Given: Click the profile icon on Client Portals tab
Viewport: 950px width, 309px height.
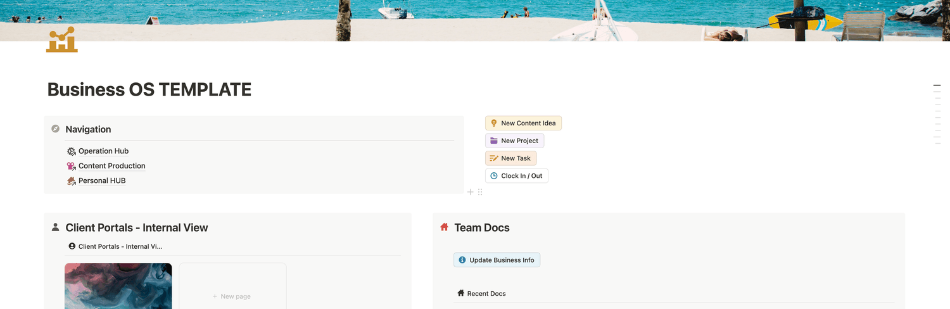Looking at the screenshot, I should [x=72, y=246].
